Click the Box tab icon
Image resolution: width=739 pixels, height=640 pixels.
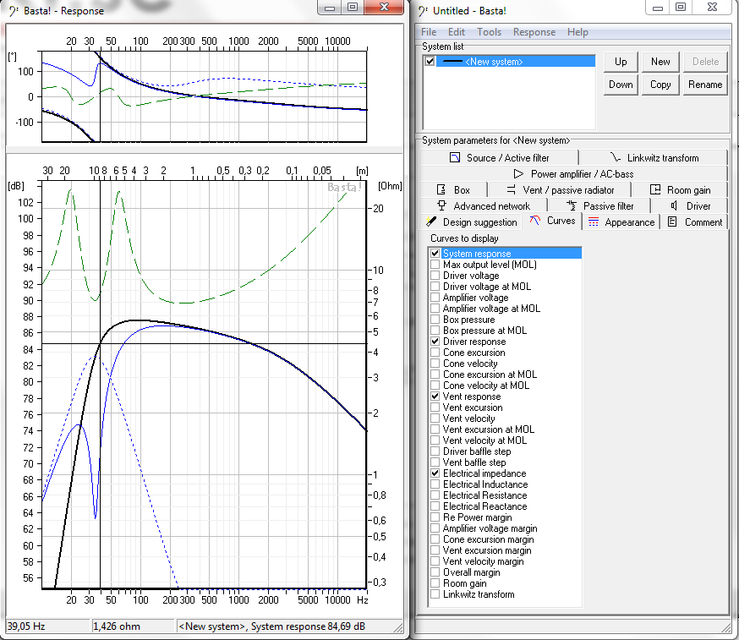point(440,190)
